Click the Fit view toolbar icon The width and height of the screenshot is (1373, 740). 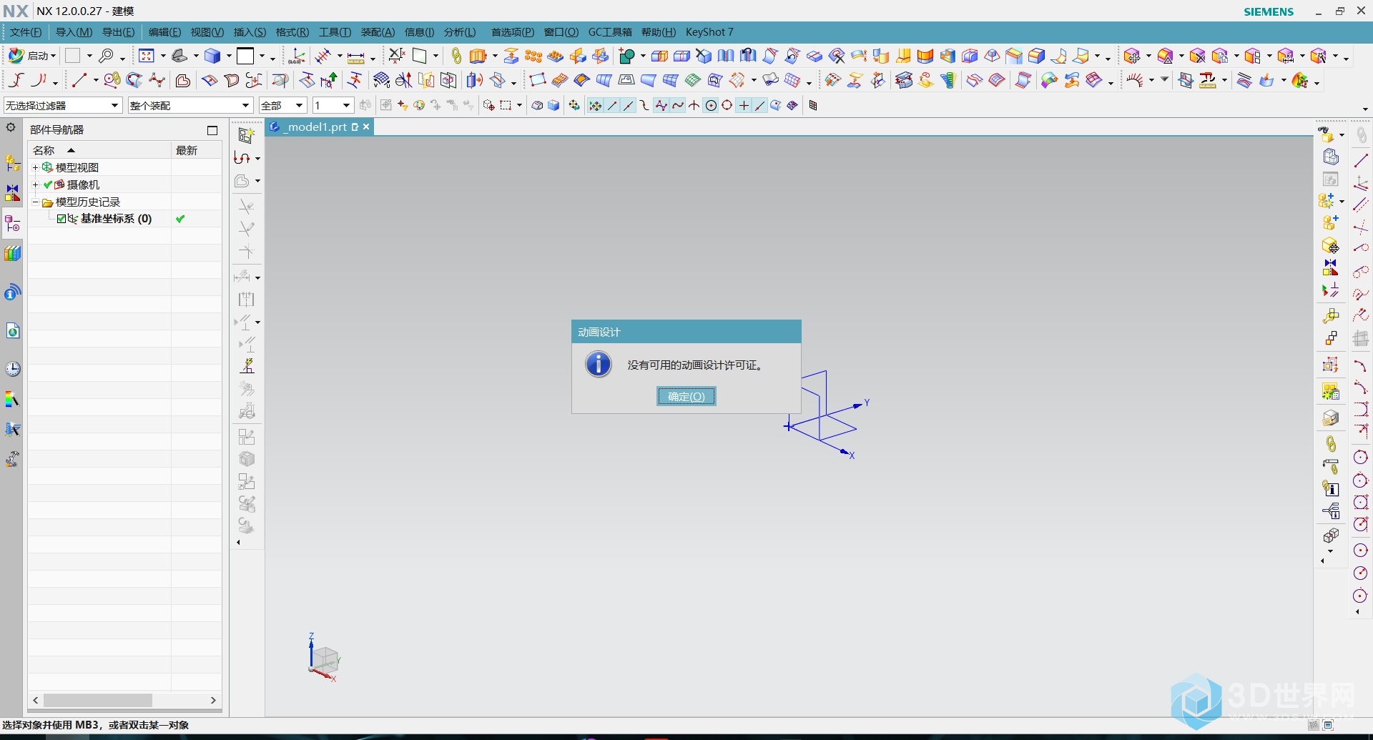pos(147,56)
